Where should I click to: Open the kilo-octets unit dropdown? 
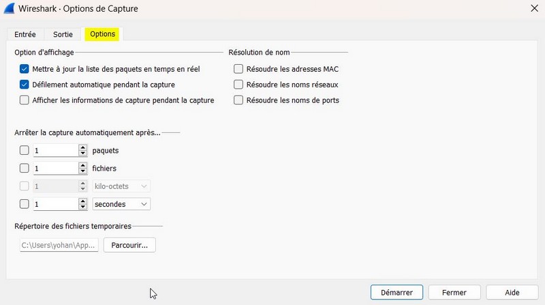[x=121, y=186]
